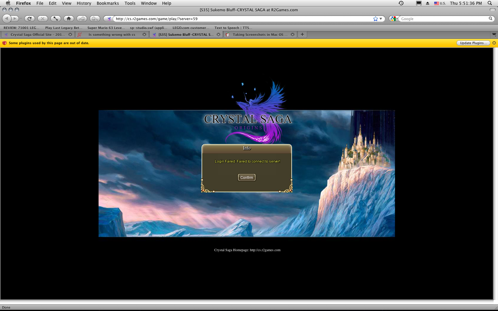The width and height of the screenshot is (498, 311).
Task: Click the Update Plugins button
Action: point(473,43)
